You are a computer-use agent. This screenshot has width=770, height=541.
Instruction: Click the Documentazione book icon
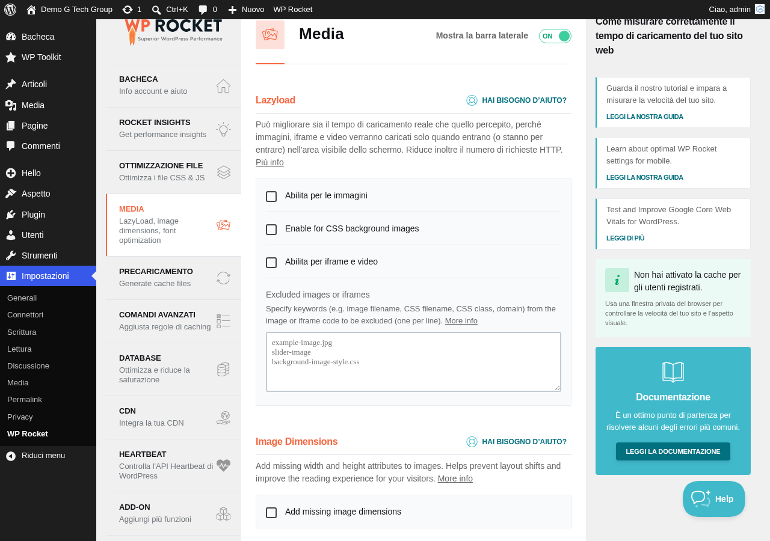[673, 372]
